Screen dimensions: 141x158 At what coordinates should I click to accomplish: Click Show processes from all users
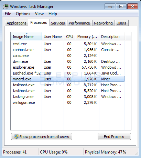(42, 137)
